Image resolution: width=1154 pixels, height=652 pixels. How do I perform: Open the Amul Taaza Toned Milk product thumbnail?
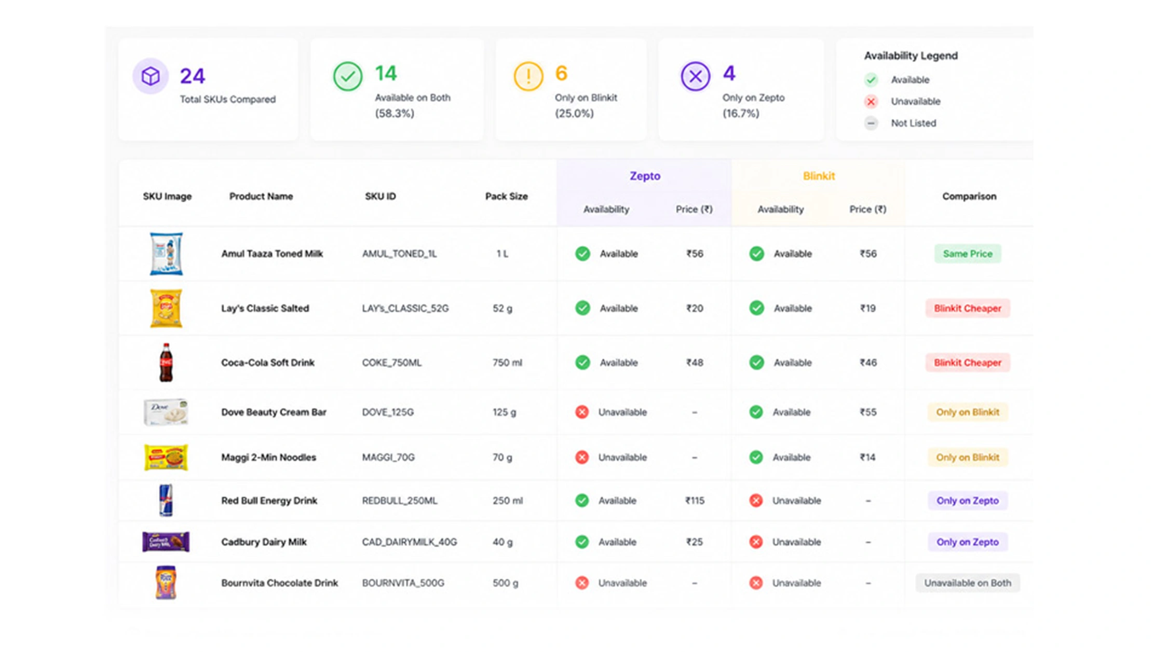pos(166,254)
